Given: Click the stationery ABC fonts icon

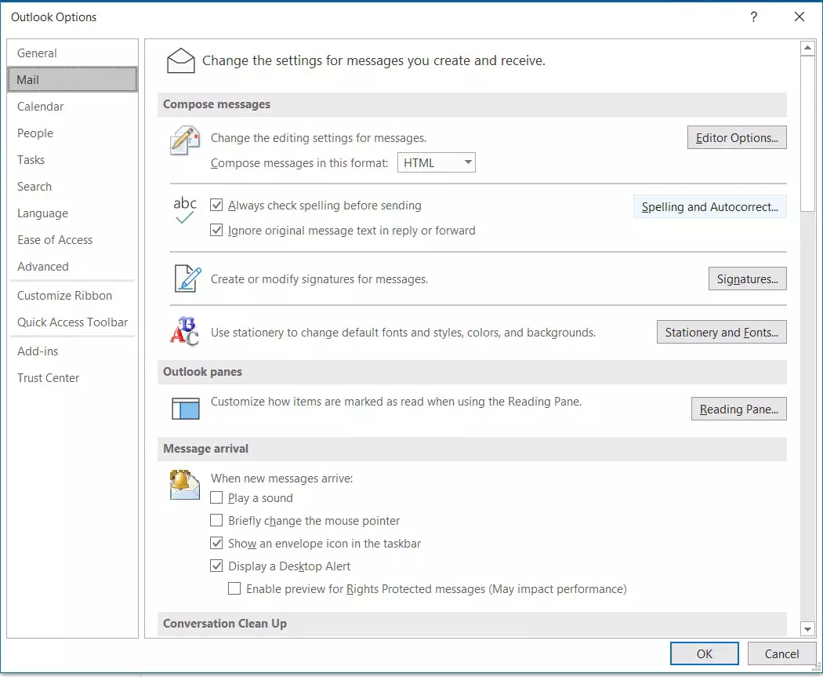Looking at the screenshot, I should 183,331.
